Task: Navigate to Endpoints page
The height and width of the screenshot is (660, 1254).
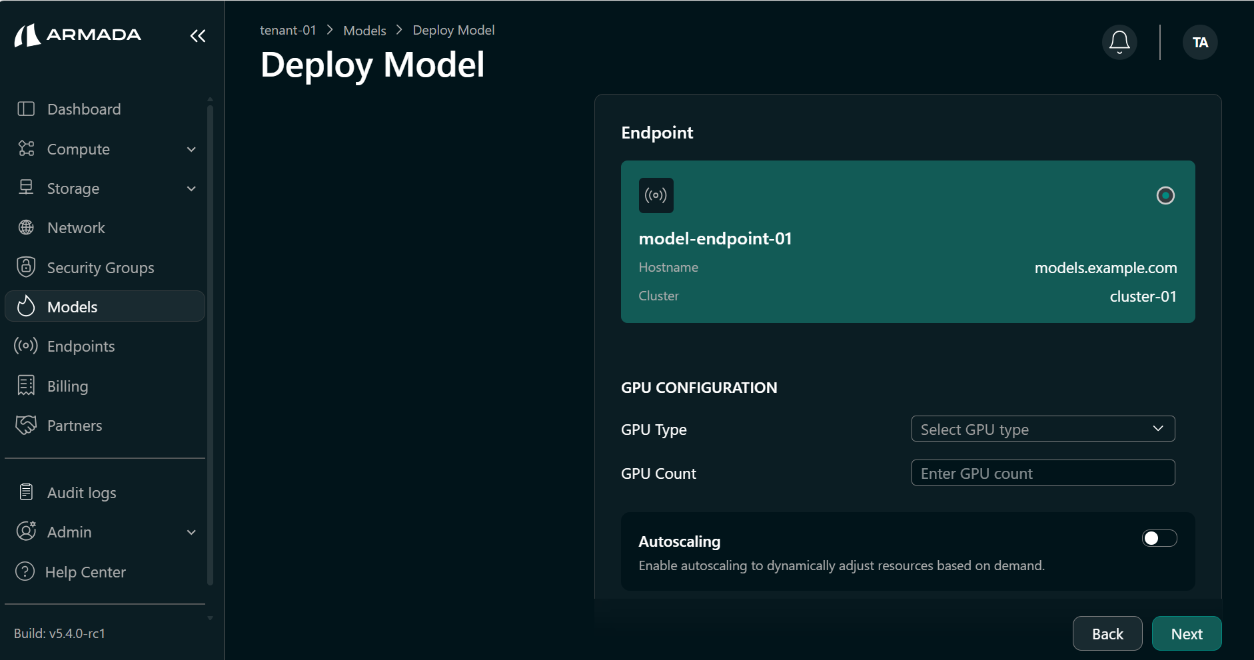Action: [x=105, y=346]
